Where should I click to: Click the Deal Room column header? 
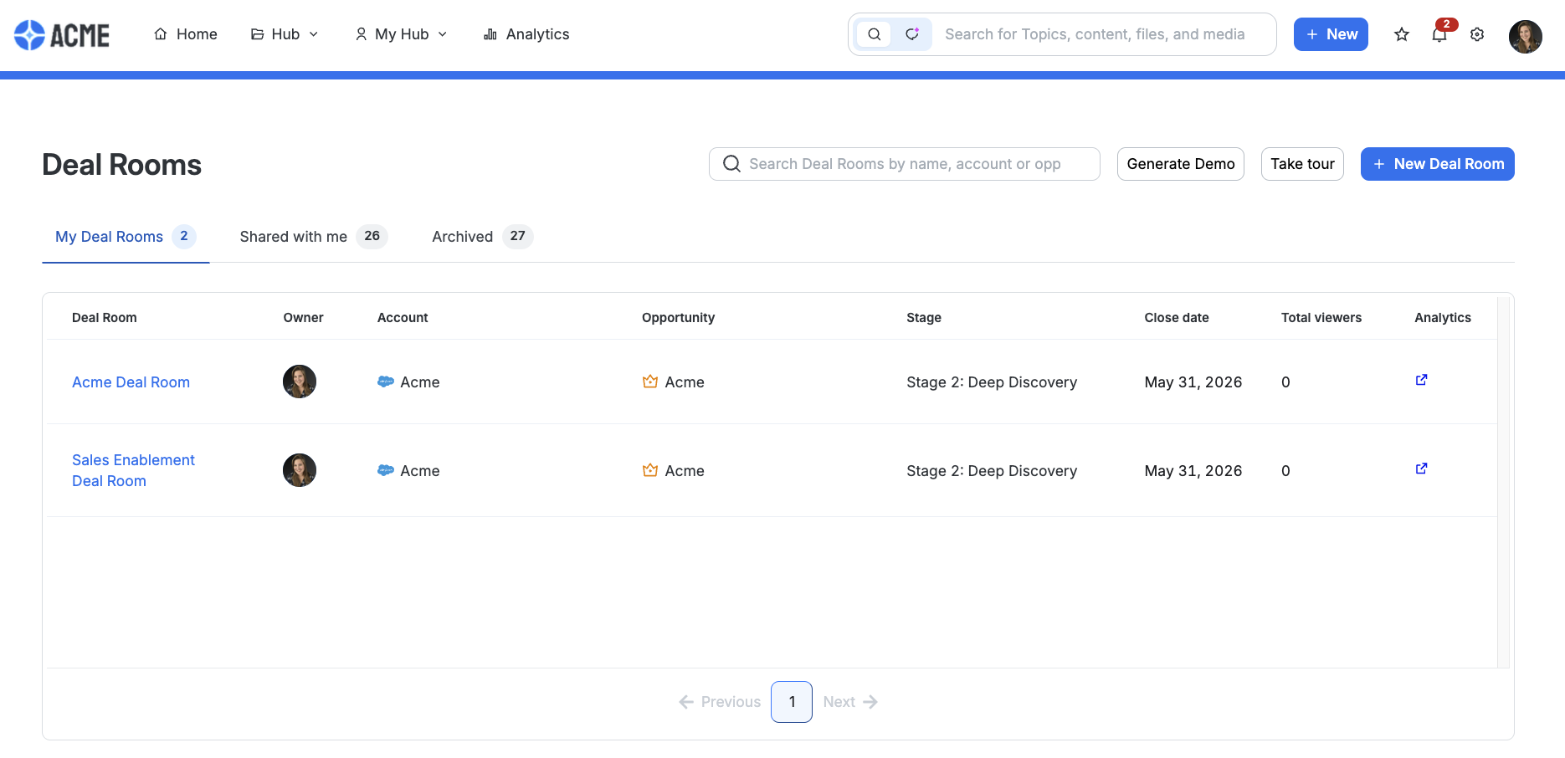coord(105,318)
